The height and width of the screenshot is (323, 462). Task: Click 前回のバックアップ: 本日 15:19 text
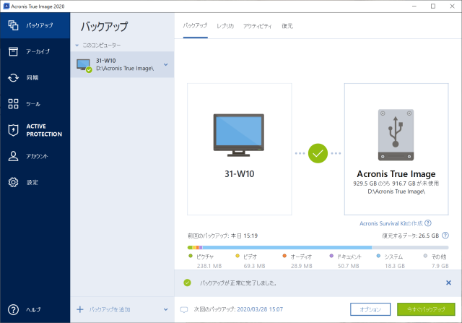(x=223, y=236)
